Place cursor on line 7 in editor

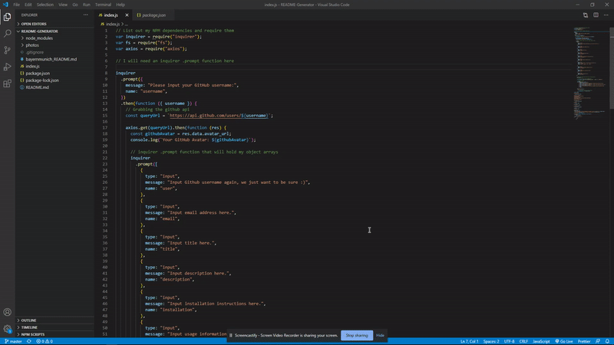tap(345, 67)
